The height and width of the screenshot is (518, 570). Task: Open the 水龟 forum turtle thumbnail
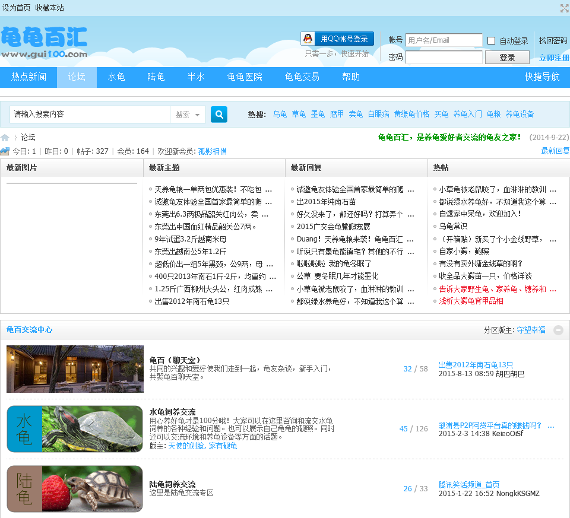75,429
